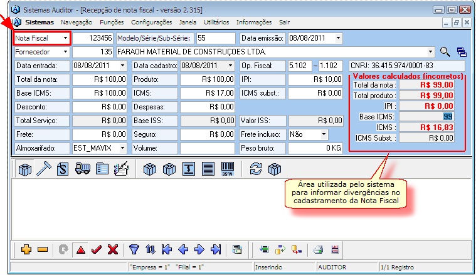The width and height of the screenshot is (476, 275).
Task: Open the Funções menu
Action: [112, 22]
